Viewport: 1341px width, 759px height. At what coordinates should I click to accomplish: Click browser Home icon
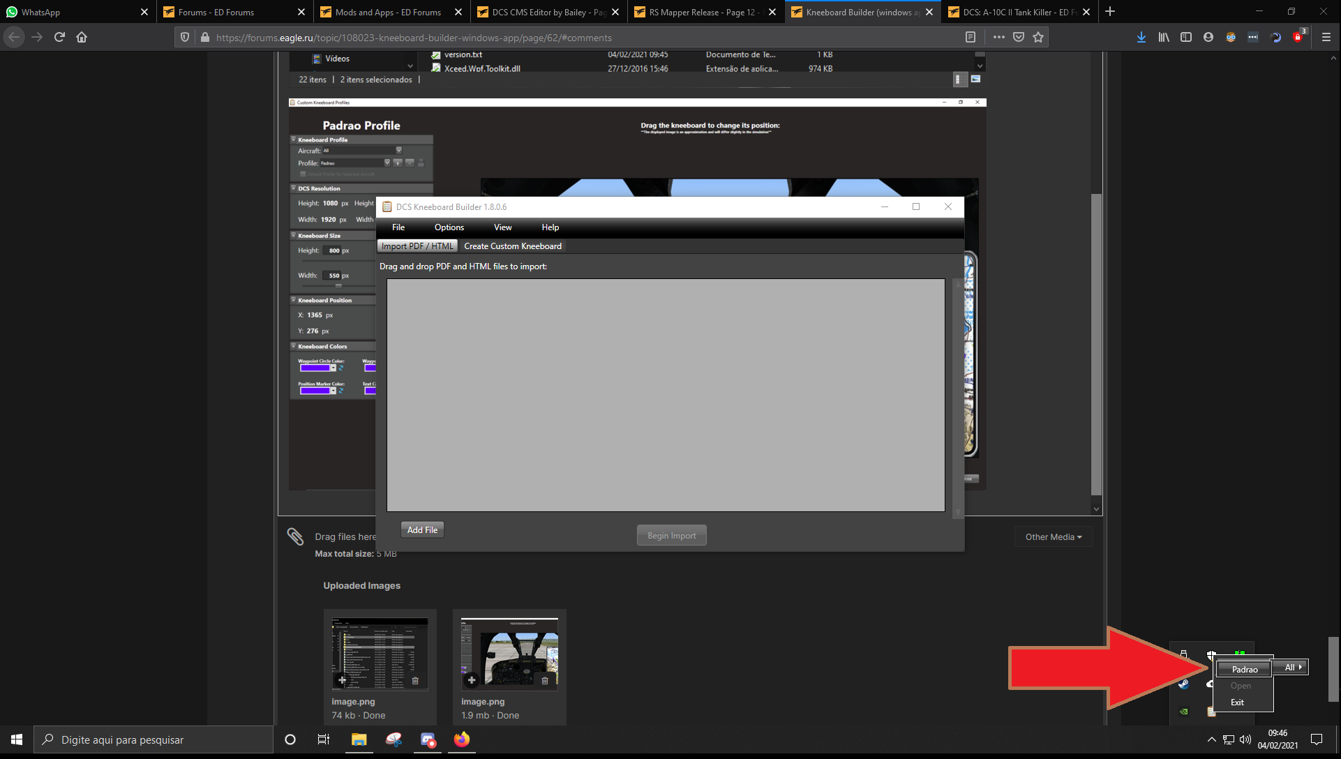[x=82, y=38]
